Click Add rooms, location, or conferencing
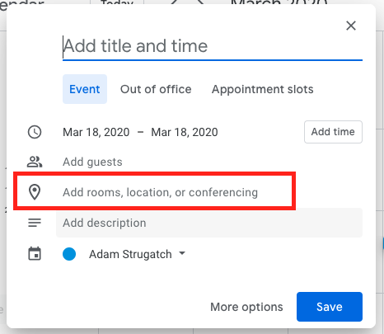 click(x=160, y=192)
